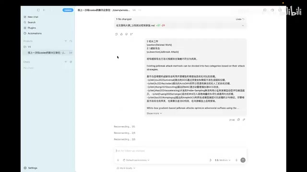Edit the user message with pencil icon
This screenshot has height=172, width=307.
pyautogui.click(x=244, y=120)
